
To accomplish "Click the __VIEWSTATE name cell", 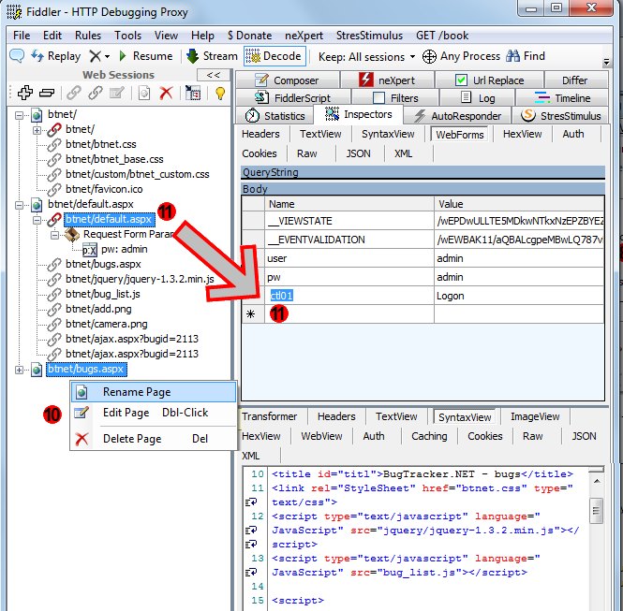I will pyautogui.click(x=349, y=221).
